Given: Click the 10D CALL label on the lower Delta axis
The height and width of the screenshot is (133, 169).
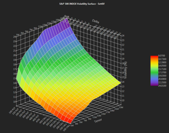Looking at the screenshot, I should click(66, 128).
